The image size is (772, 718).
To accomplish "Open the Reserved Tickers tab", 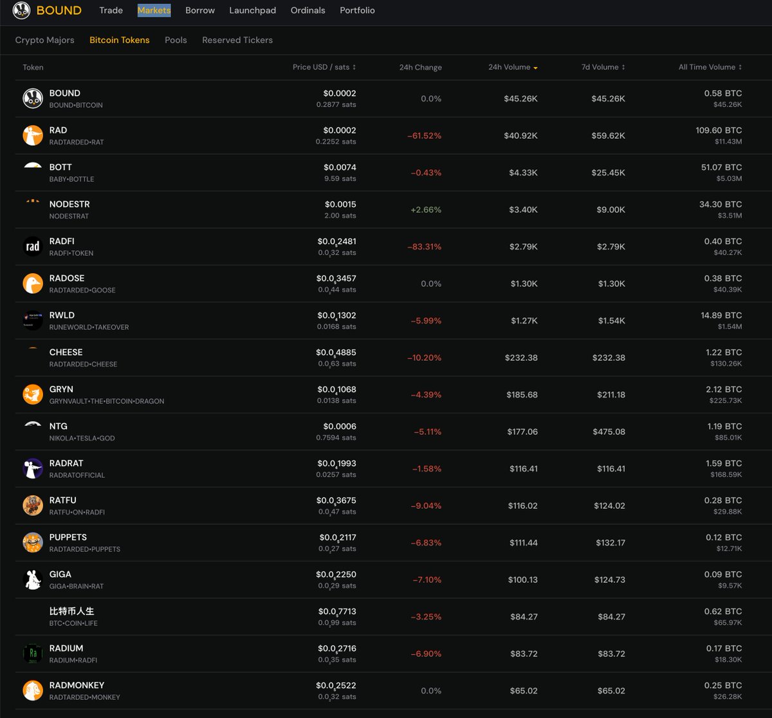I will coord(237,40).
